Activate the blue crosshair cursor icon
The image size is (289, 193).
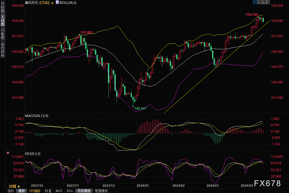(x=255, y=2)
